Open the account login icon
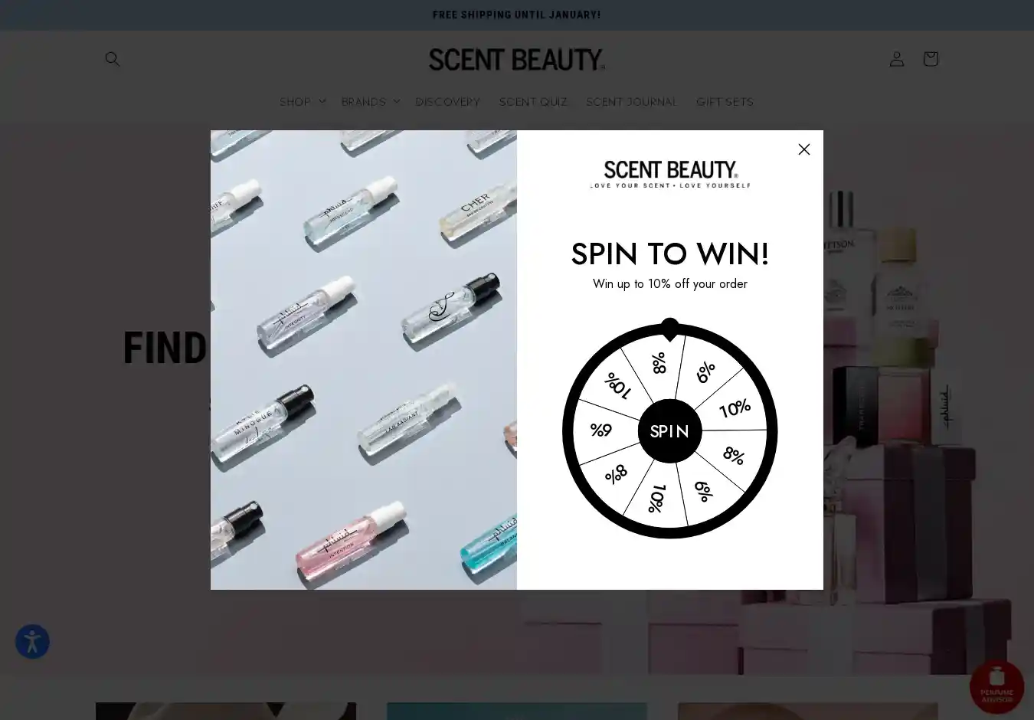Screen dimensions: 1034x720 [x=897, y=59]
